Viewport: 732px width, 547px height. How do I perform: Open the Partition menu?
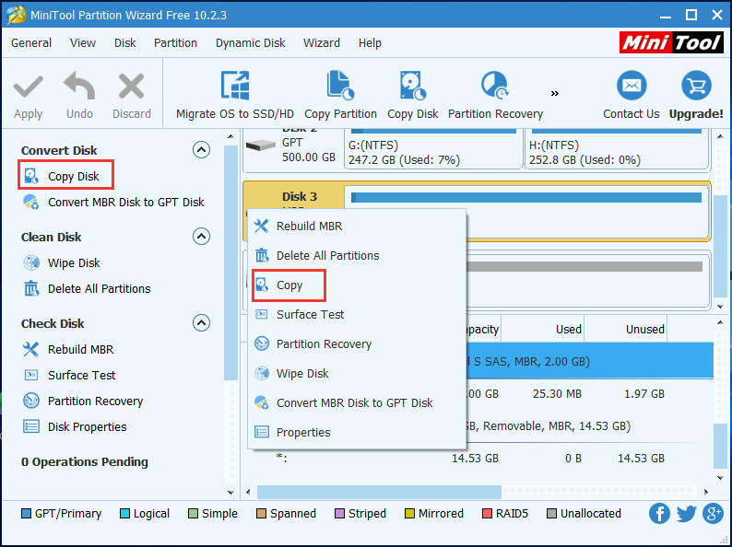point(175,43)
